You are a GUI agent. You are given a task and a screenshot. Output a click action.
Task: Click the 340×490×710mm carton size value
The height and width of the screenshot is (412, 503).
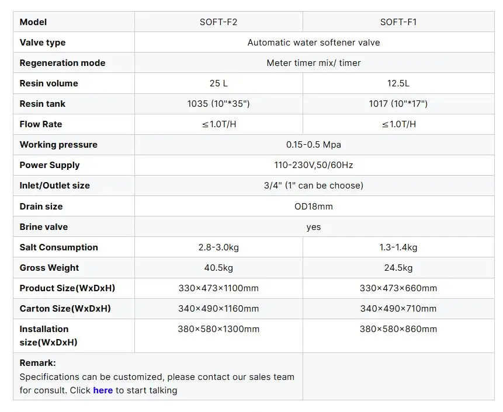pyautogui.click(x=398, y=309)
